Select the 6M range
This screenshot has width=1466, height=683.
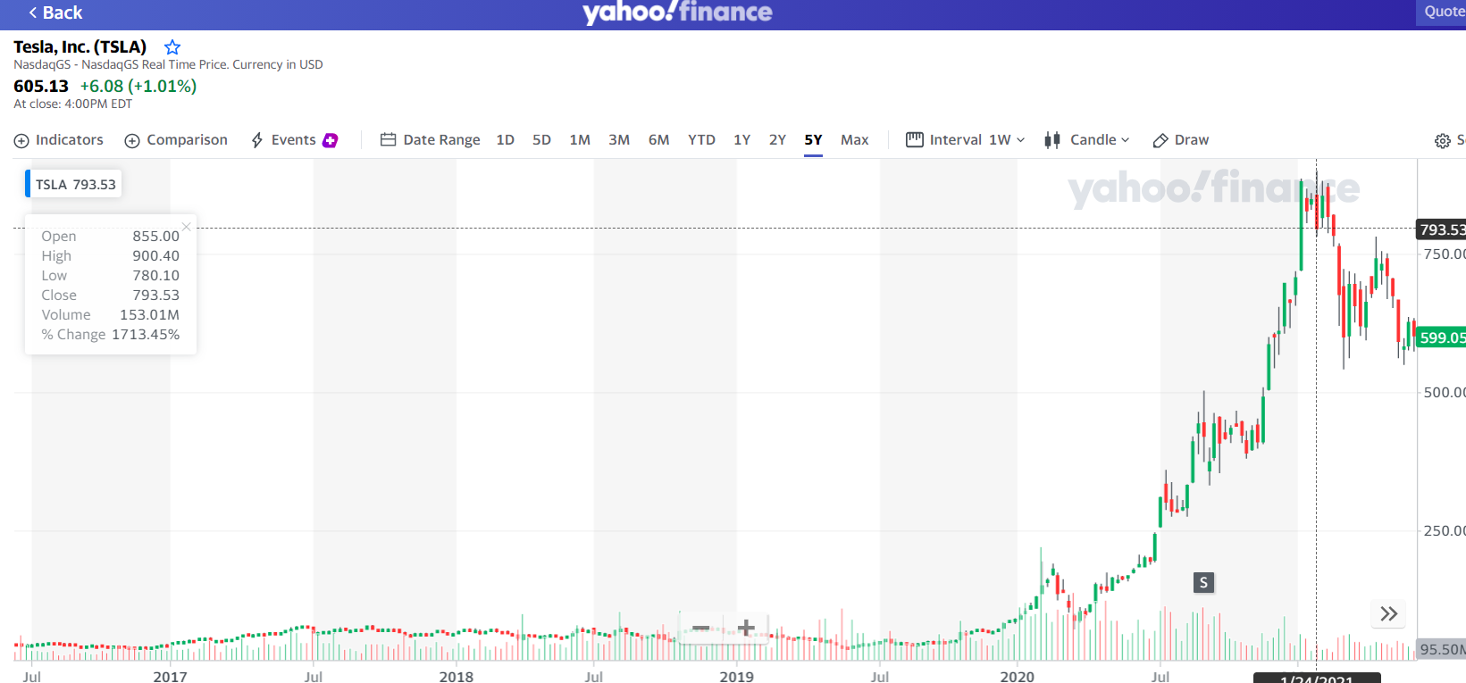pos(659,140)
